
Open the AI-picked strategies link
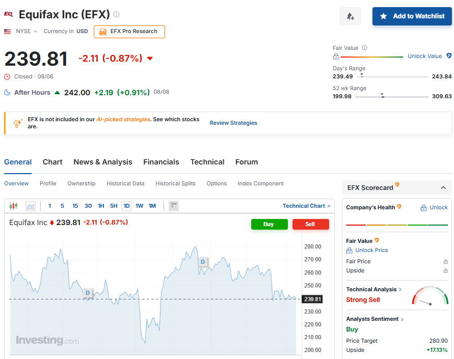123,119
